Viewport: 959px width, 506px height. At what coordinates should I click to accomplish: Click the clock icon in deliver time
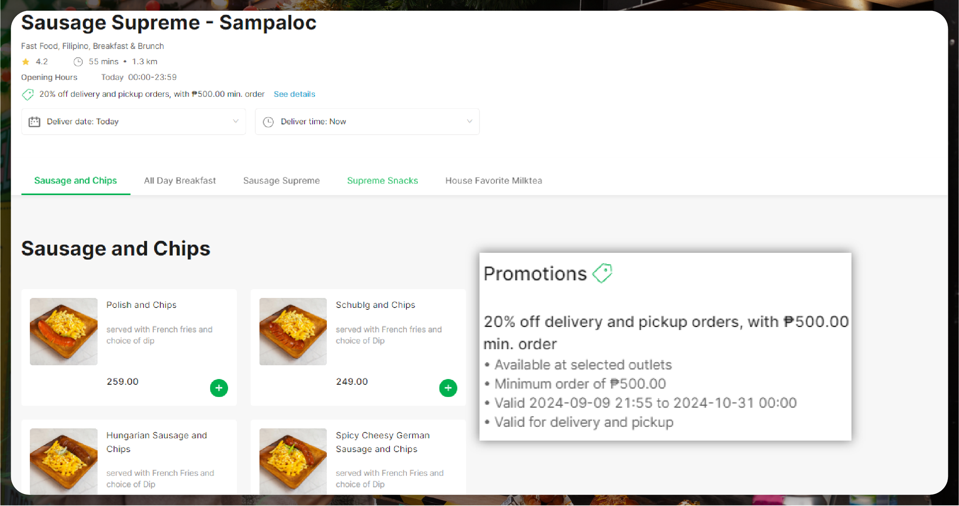pos(268,122)
